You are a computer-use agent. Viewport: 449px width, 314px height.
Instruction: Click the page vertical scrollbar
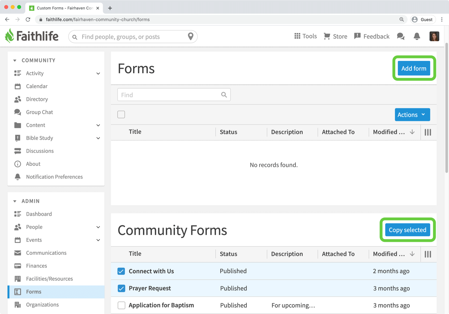pyautogui.click(x=447, y=107)
